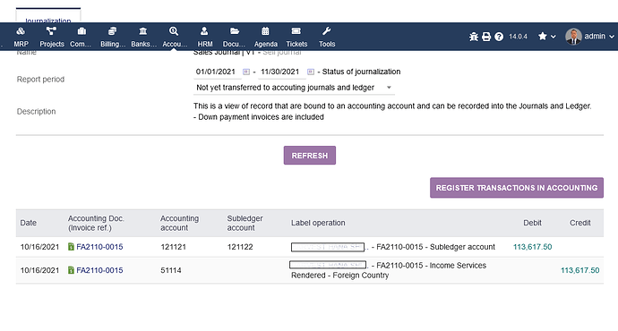Open the Tools module
This screenshot has width=618, height=331.
(x=327, y=37)
